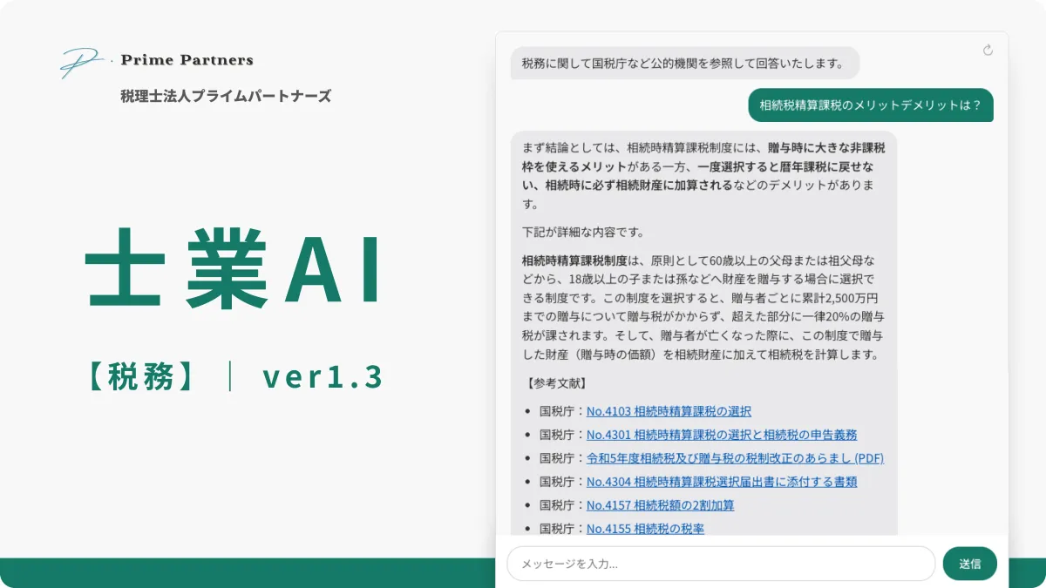Screen dimensions: 1046x588
Task: Click the Prime Partners brand name text
Action: 187,60
